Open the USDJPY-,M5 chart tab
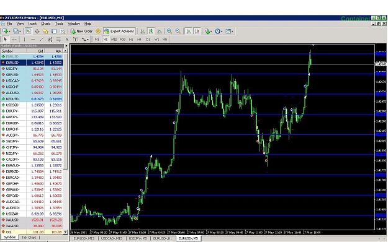This screenshot has width=388, height=242. click(138, 238)
